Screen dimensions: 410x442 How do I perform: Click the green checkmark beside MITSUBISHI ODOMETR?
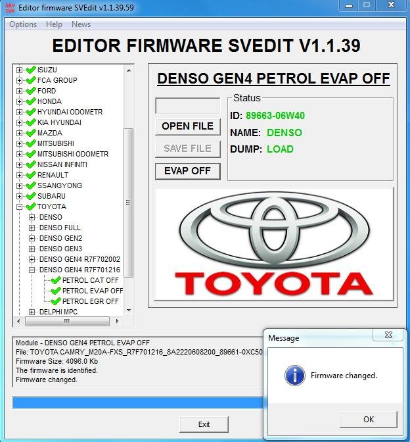pyautogui.click(x=31, y=154)
